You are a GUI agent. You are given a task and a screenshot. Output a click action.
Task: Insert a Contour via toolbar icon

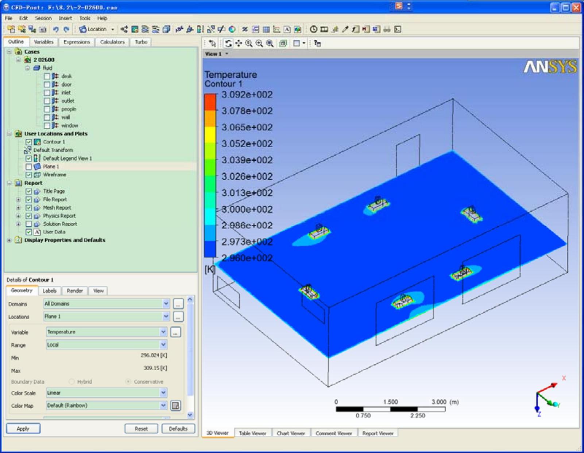[x=135, y=29]
